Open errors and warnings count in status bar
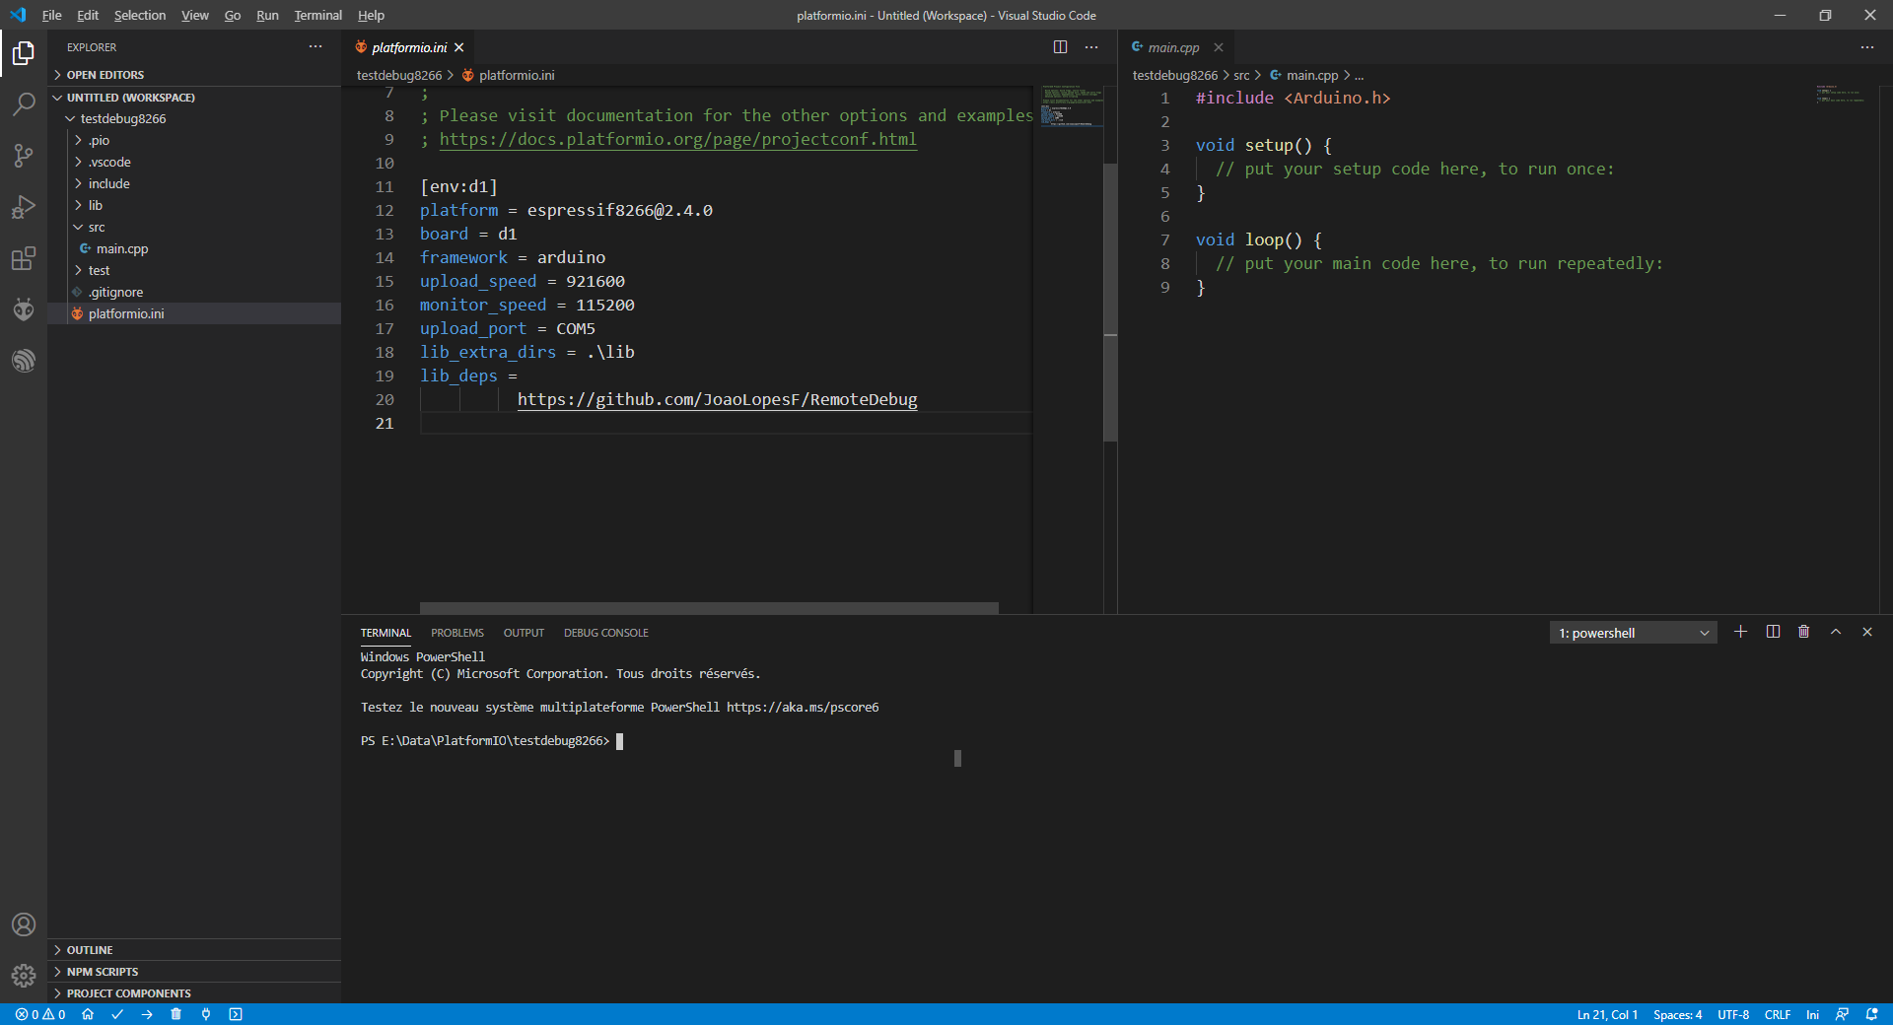The width and height of the screenshot is (1893, 1025). click(x=40, y=1014)
